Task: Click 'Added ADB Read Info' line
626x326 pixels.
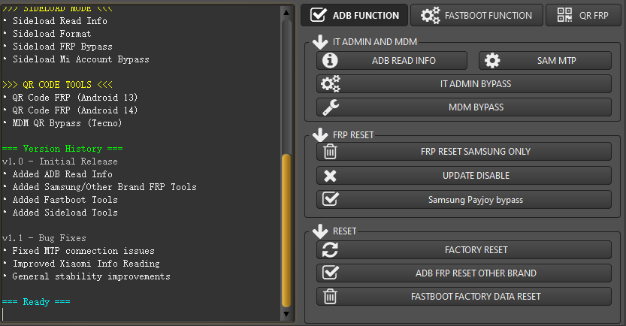Action: coord(62,174)
